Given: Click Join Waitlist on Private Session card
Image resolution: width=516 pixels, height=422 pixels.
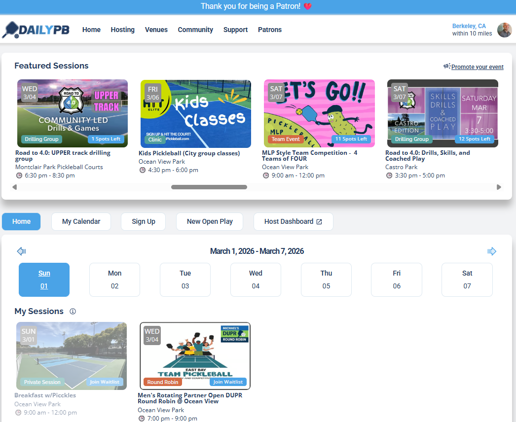Looking at the screenshot, I should coord(105,382).
